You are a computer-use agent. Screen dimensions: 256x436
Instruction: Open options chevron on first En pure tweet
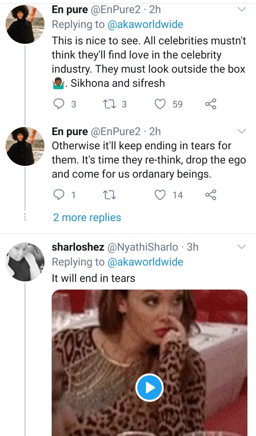tap(241, 10)
